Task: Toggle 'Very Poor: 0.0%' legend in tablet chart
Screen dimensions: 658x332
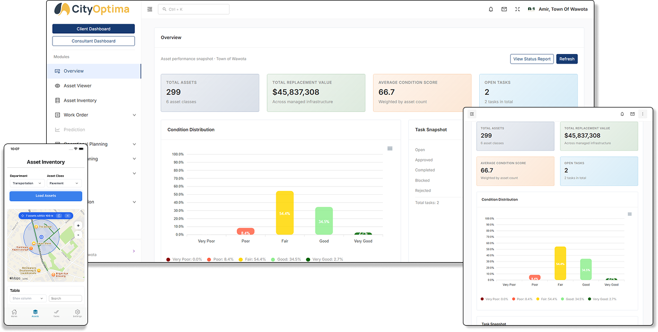Action: [x=494, y=299]
